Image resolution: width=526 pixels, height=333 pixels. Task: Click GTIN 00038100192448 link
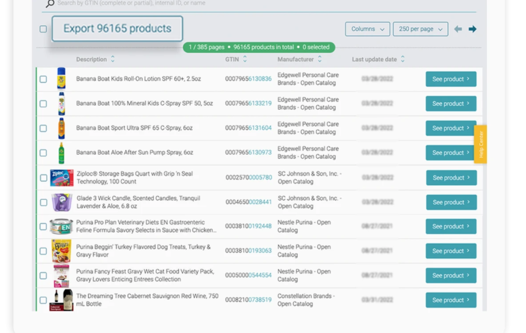click(249, 226)
